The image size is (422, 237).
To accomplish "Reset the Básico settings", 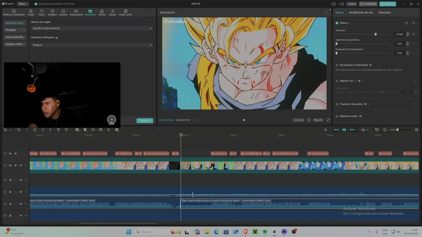I will coord(406,23).
